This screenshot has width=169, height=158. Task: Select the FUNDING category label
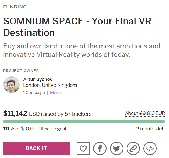click(15, 7)
